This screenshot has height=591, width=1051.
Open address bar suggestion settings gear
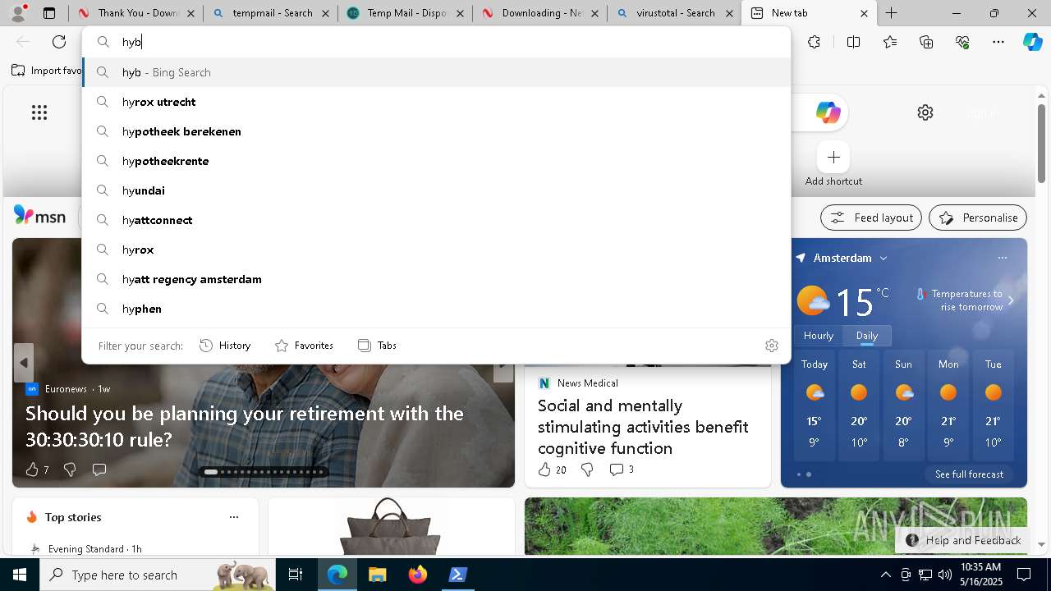[x=771, y=346]
